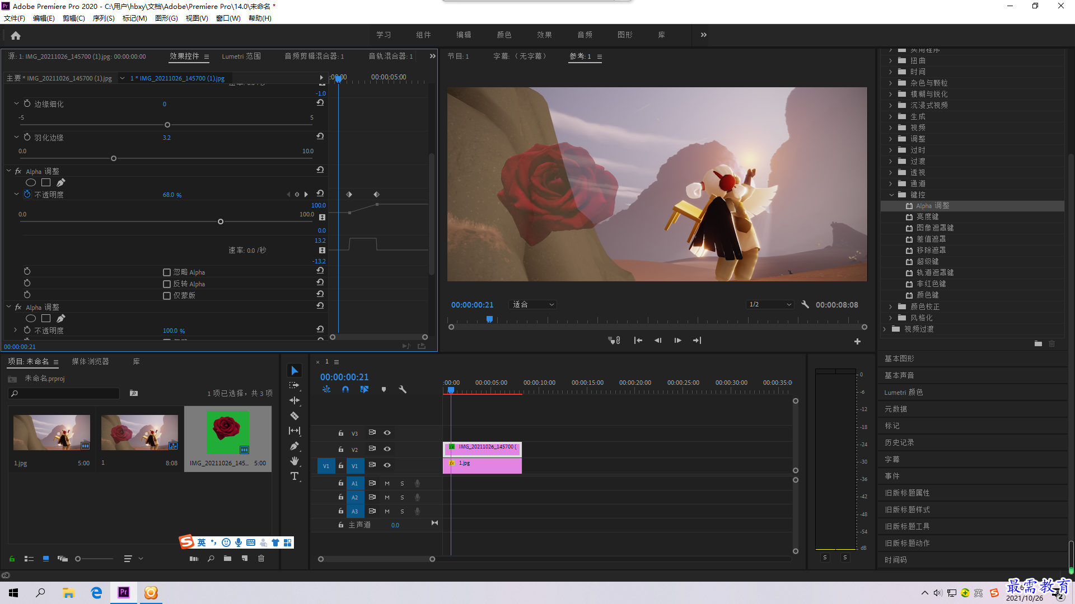This screenshot has height=604, width=1075.
Task: Adjust 羽化边缘 slider handle
Action: [114, 158]
